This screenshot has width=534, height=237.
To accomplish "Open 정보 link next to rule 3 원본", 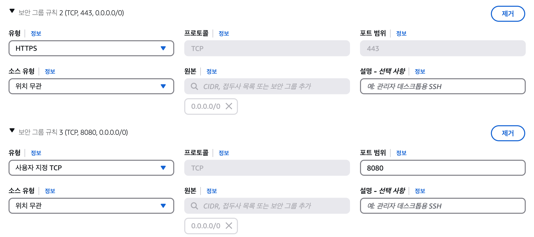I will click(212, 191).
